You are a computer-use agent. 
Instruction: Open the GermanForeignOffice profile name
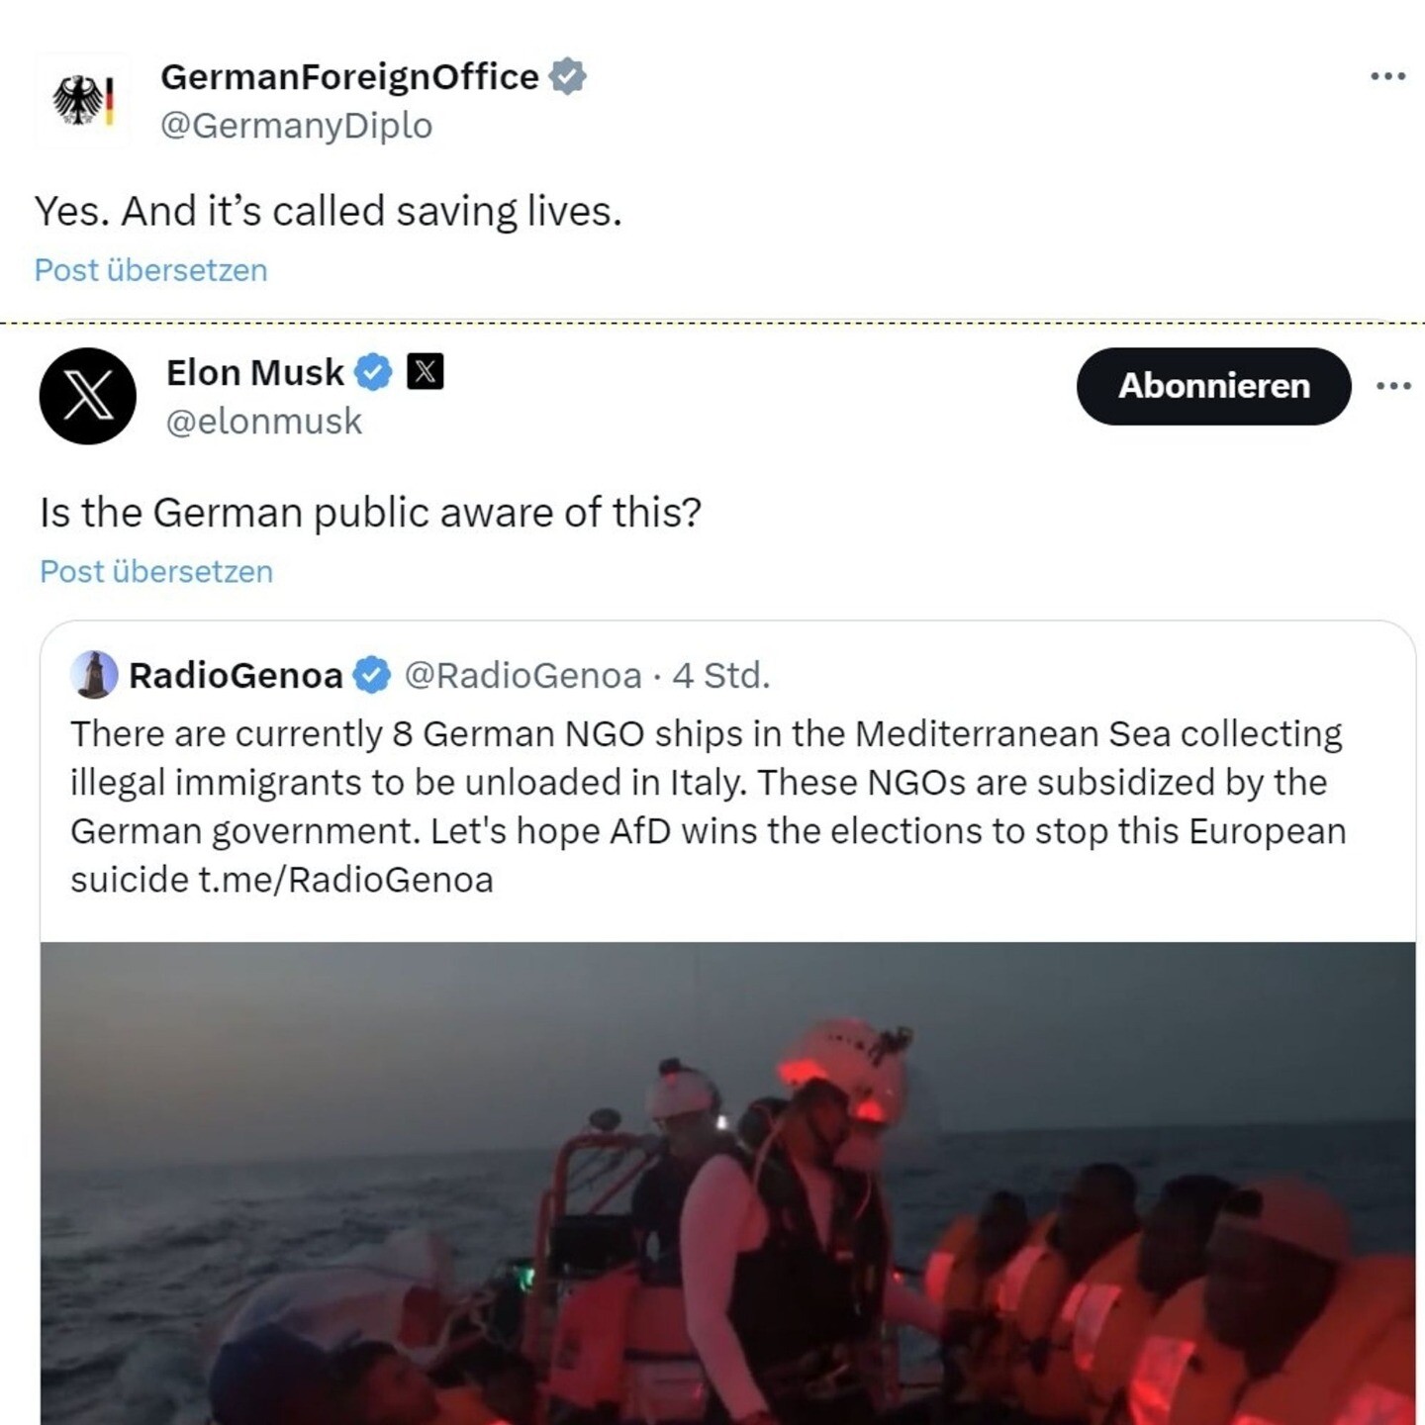coord(349,76)
